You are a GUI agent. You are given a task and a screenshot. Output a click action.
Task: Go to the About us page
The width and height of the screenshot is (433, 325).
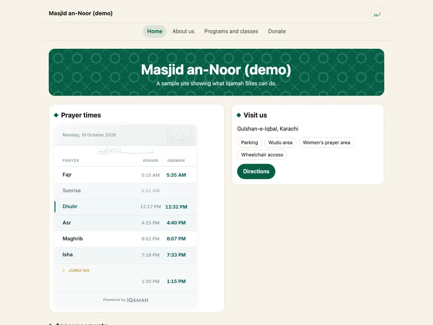pos(183,31)
